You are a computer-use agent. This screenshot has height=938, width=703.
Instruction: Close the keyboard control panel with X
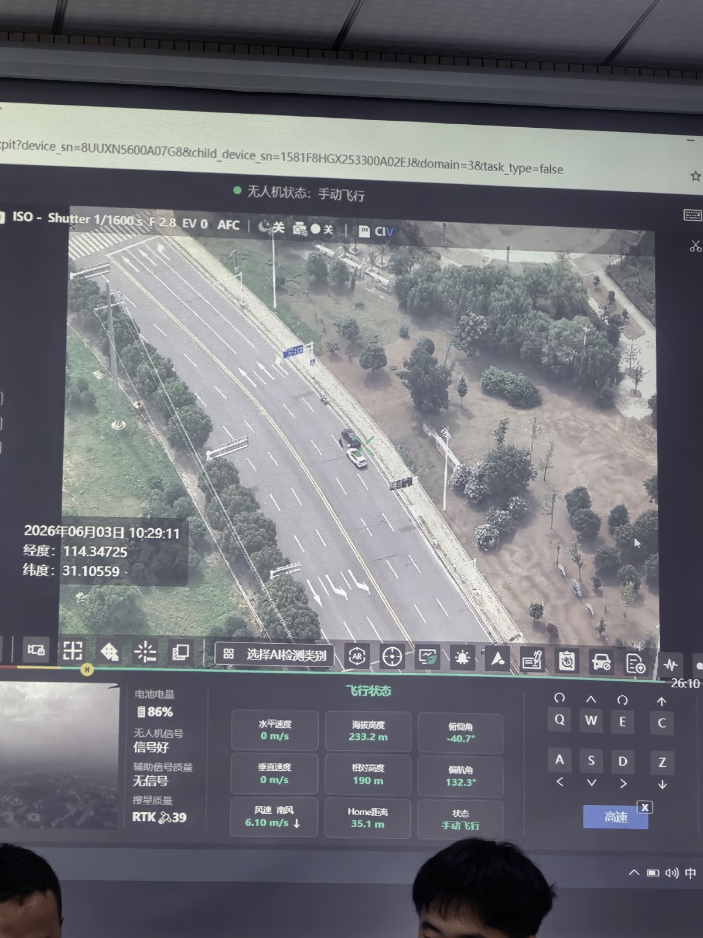tap(644, 807)
